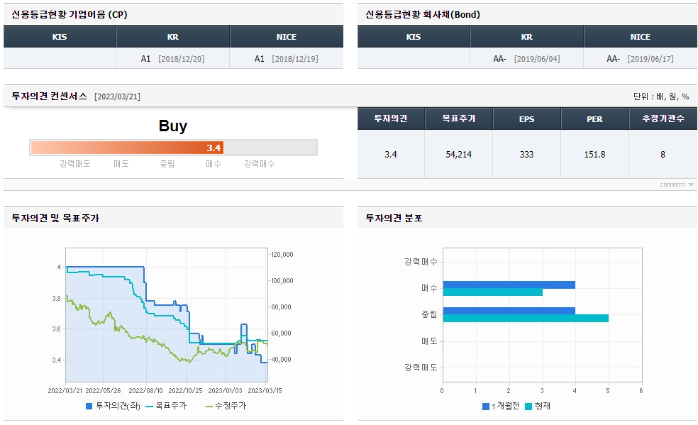The image size is (698, 425).
Task: Click the KR header in CP table
Action: (x=172, y=36)
